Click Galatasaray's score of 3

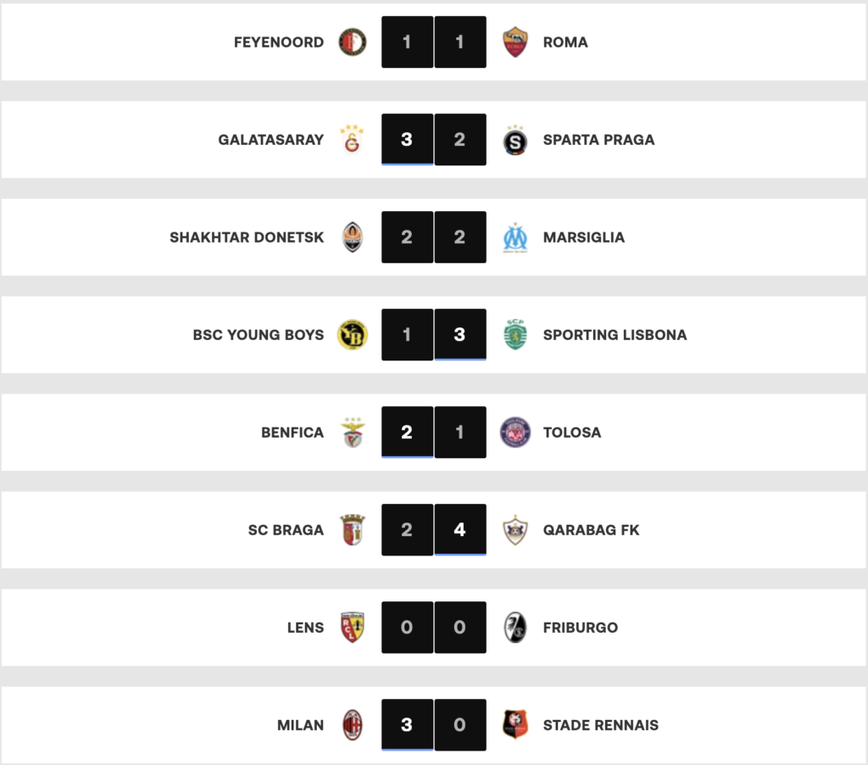click(407, 140)
